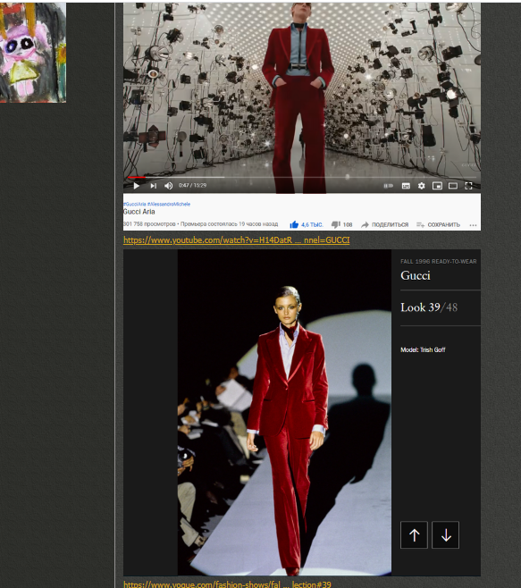Turn on subtitles in player
The image size is (521, 588).
[x=406, y=186]
